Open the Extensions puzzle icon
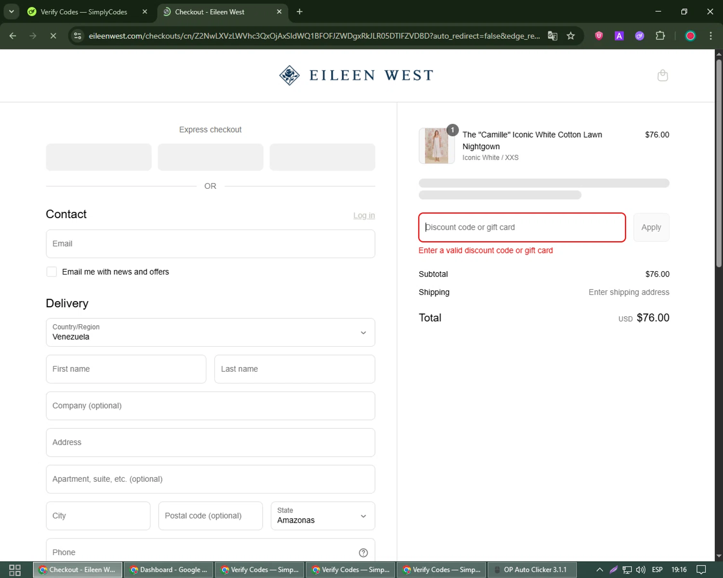The width and height of the screenshot is (723, 578). tap(660, 36)
